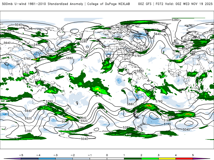Select the pale blue swatch between -2 and -1
This screenshot has height=160, width=214.
pos(81,159)
